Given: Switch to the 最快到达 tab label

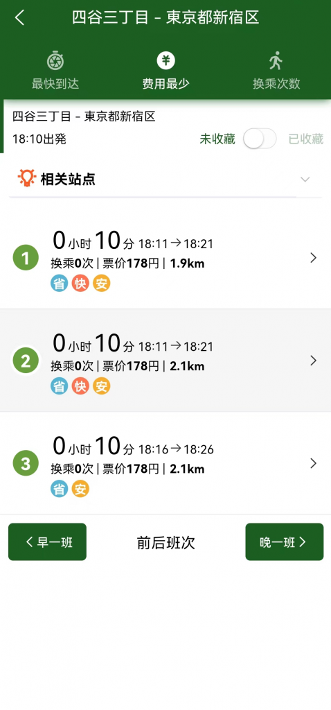Looking at the screenshot, I should 55,84.
